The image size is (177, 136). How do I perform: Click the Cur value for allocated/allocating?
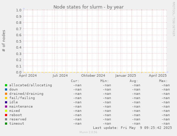pos(77,85)
